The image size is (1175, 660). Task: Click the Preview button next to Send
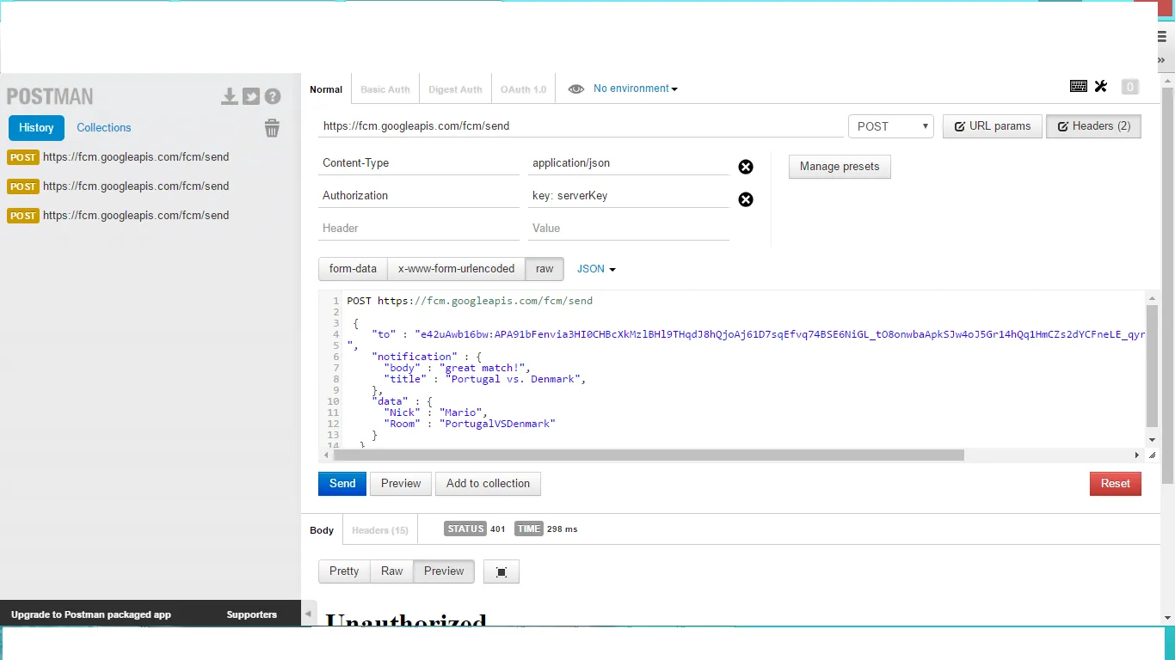coord(401,484)
